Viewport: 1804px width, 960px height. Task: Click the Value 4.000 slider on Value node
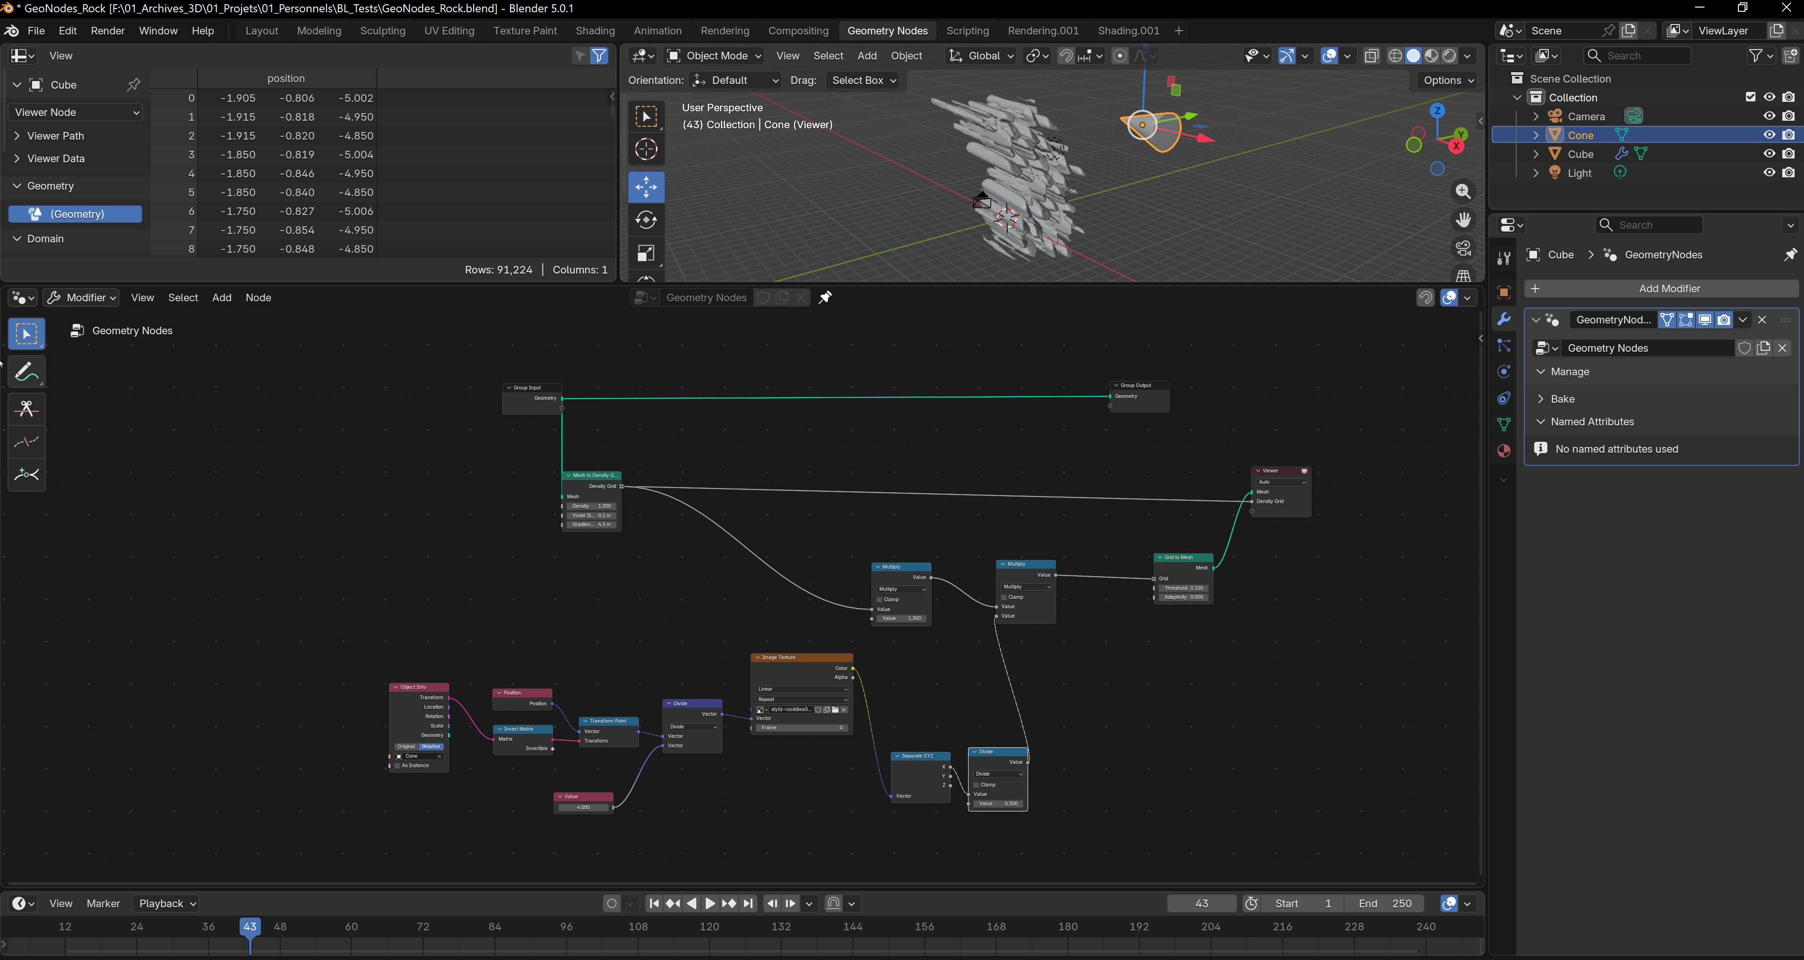coord(584,807)
